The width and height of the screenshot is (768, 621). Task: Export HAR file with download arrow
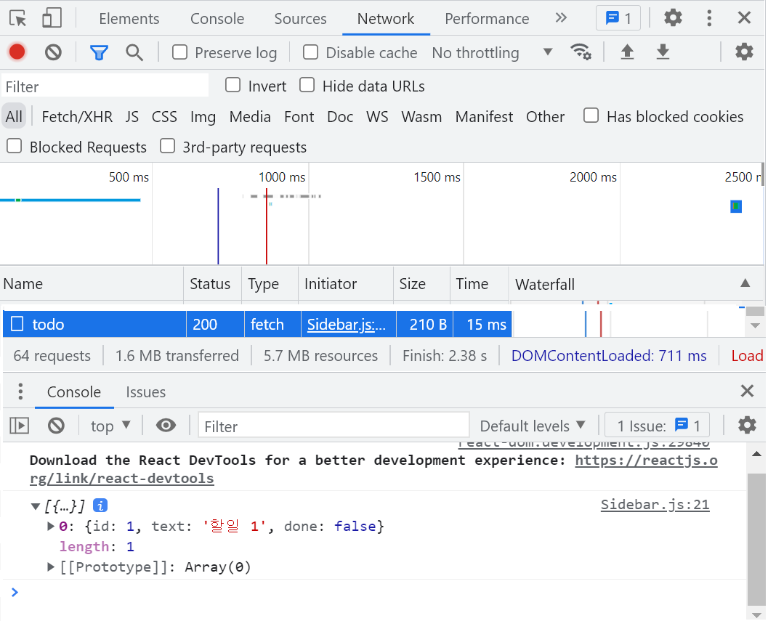click(x=663, y=52)
